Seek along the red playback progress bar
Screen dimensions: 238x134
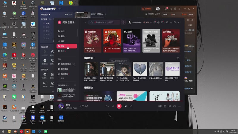pos(119,101)
